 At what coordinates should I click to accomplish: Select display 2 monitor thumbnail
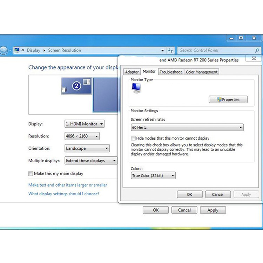(76, 86)
